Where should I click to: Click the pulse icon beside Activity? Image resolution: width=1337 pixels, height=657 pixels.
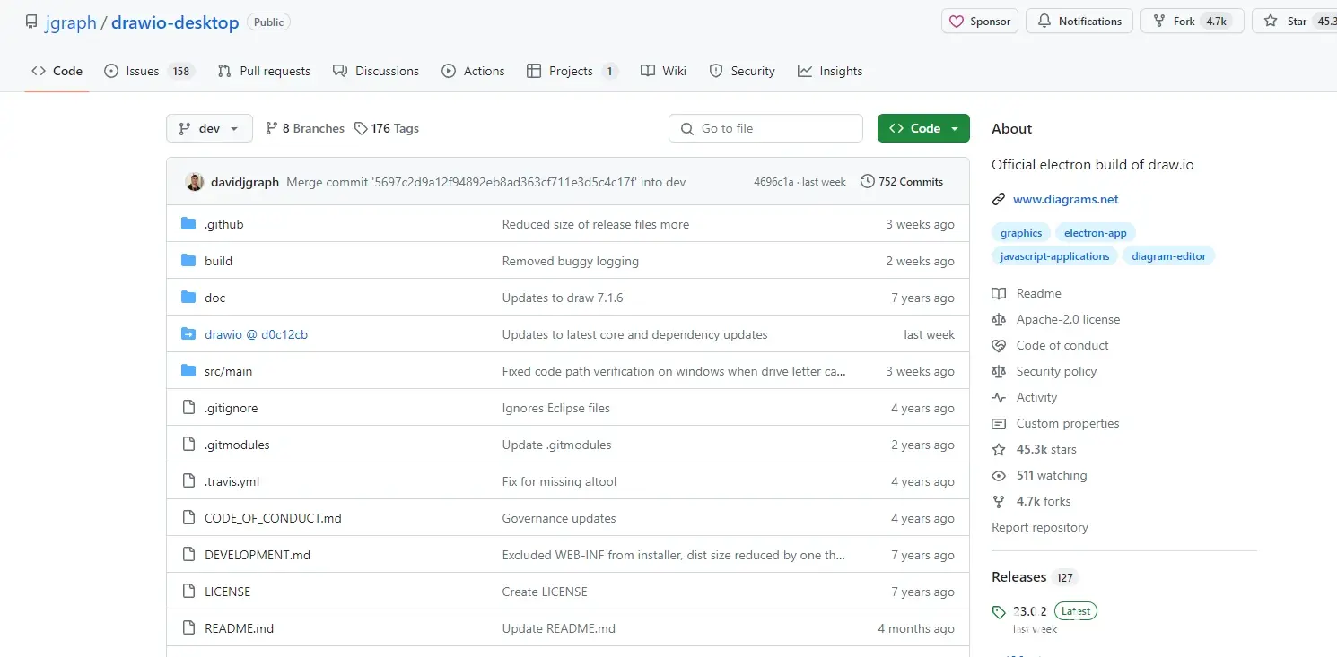point(999,397)
